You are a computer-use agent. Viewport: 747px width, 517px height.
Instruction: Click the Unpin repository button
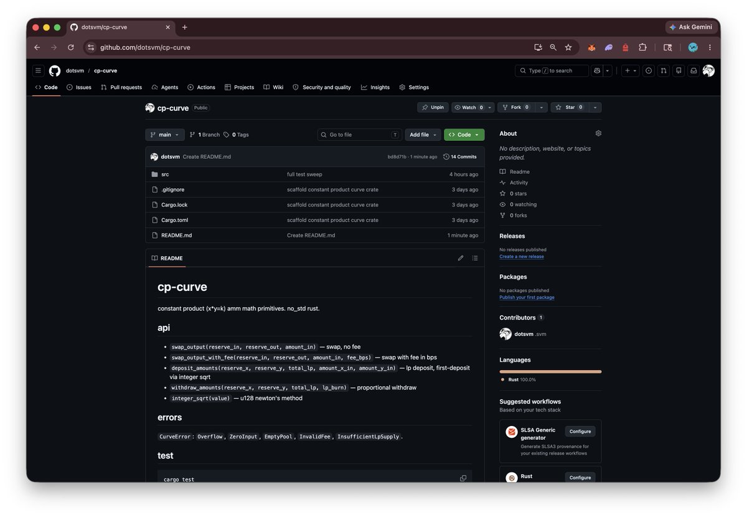point(433,107)
